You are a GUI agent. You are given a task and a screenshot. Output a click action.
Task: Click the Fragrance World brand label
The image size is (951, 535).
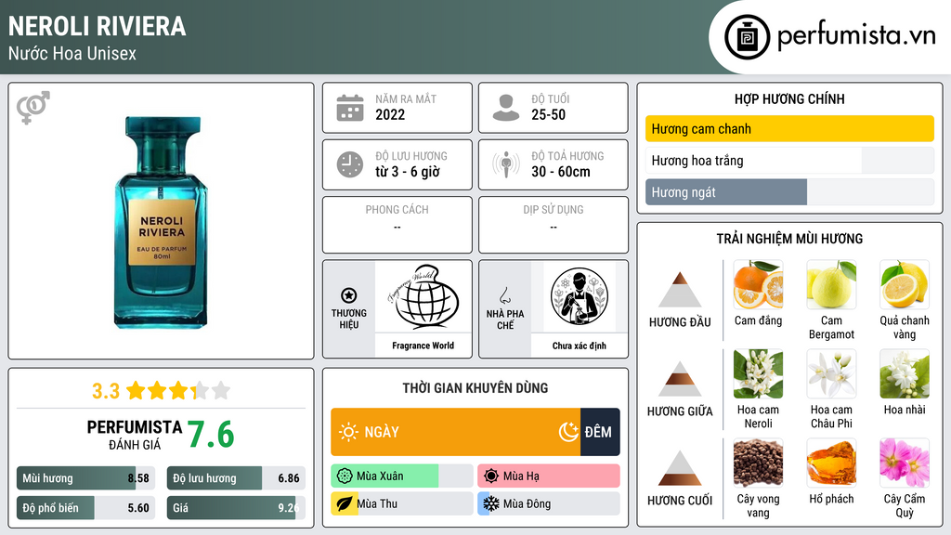click(423, 346)
